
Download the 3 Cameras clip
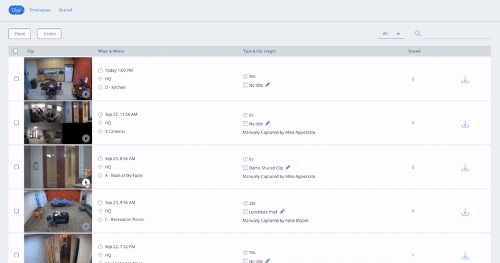(x=465, y=124)
